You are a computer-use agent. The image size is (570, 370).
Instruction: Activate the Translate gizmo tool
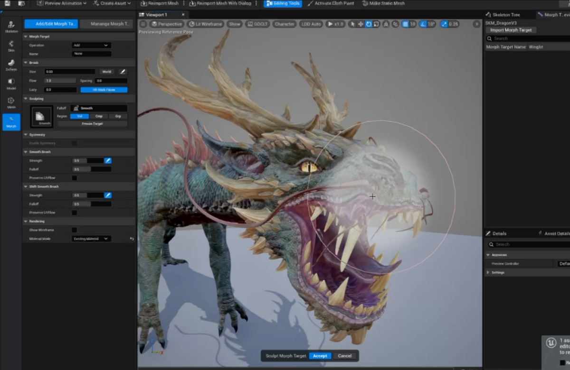pos(361,24)
